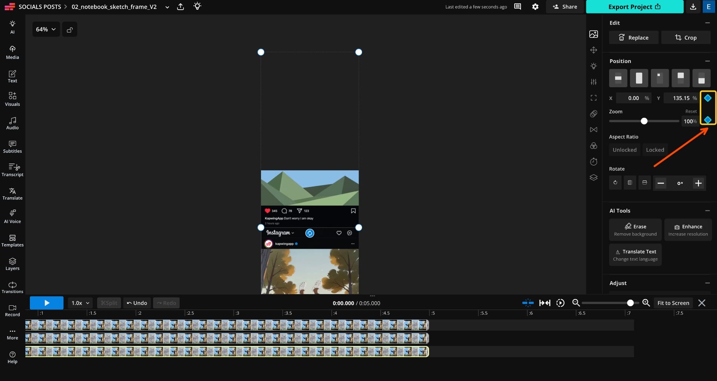Zoom in the timeline magnifier

pos(646,303)
